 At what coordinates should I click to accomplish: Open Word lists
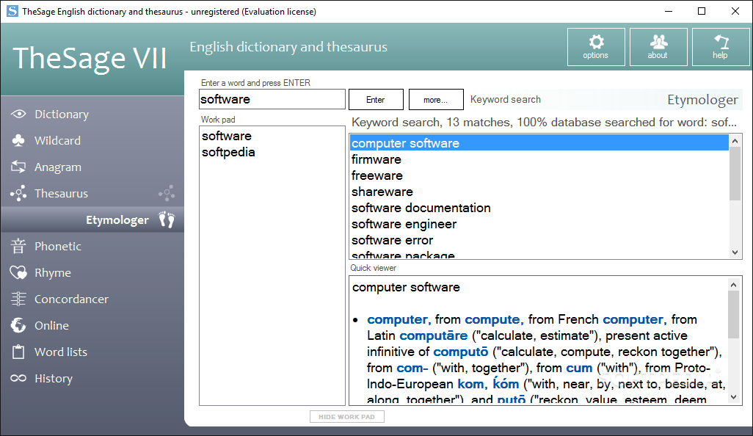pos(61,352)
